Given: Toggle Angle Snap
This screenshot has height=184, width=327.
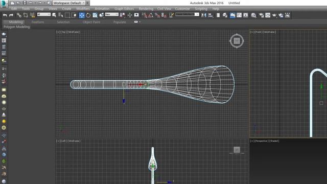Looking at the screenshot, I should pyautogui.click(x=151, y=15).
